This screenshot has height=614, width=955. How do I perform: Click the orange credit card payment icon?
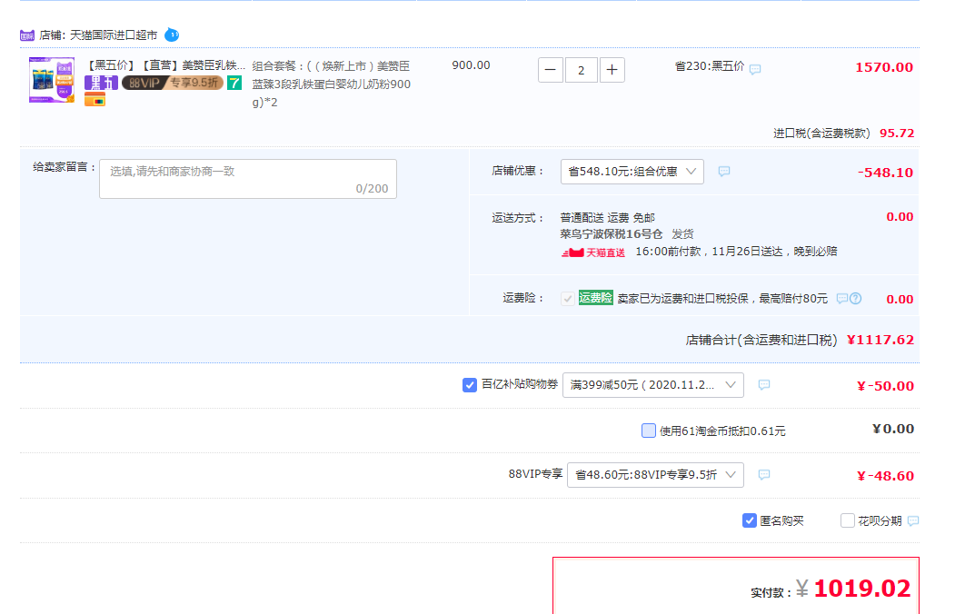[95, 100]
